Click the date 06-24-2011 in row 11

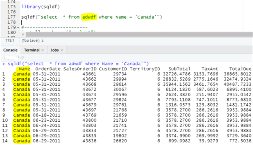point(46,126)
